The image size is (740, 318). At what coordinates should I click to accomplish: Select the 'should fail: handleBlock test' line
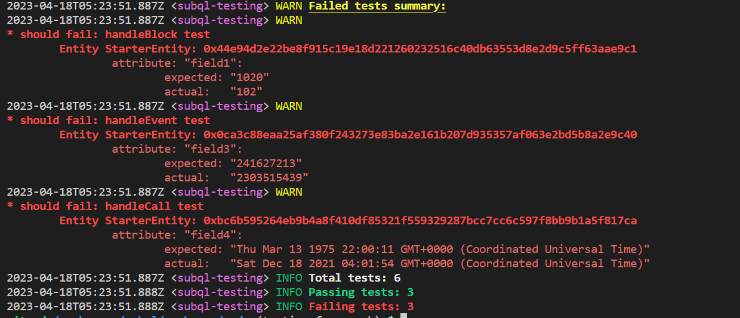(108, 35)
